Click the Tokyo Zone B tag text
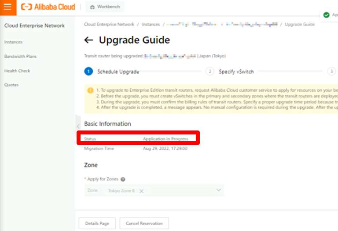The height and width of the screenshot is (231, 338). pos(121,190)
